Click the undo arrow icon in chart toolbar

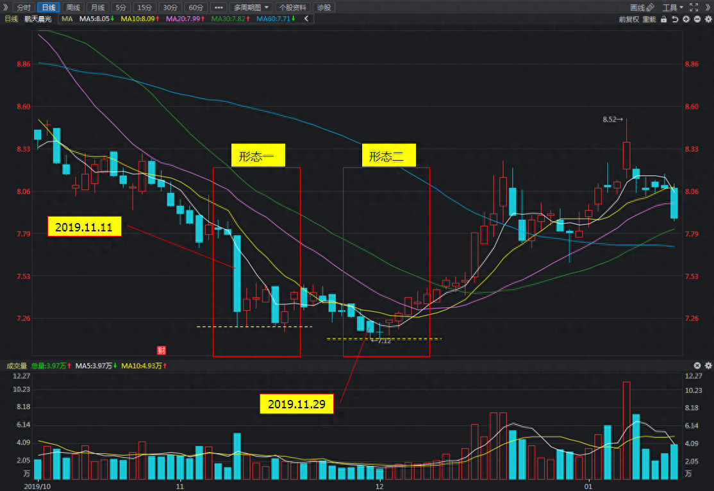click(x=676, y=19)
